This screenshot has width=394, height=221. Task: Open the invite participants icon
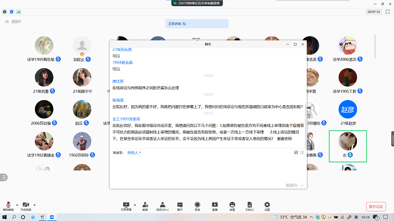pyautogui.click(x=145, y=206)
